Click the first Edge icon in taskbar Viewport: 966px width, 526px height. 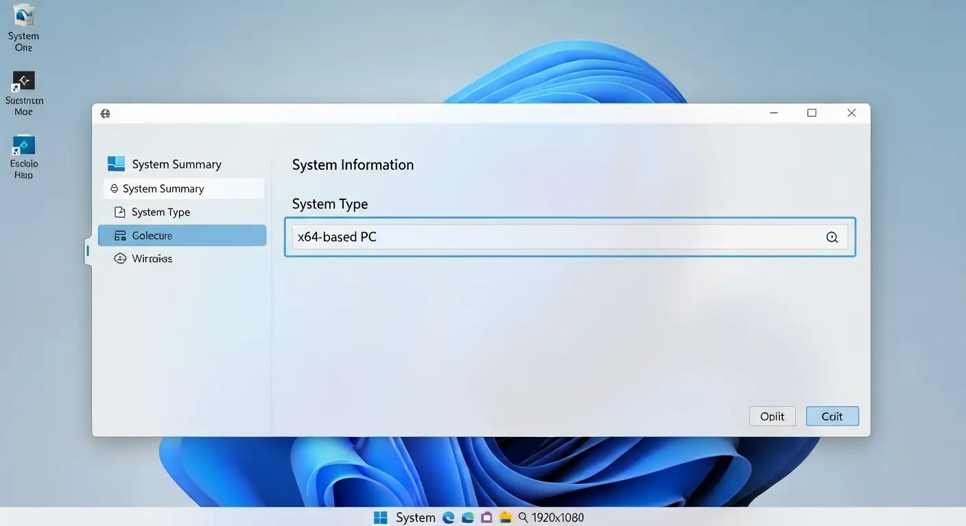pos(449,518)
